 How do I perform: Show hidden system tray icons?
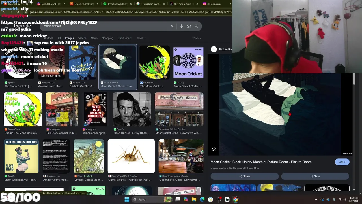point(316,199)
